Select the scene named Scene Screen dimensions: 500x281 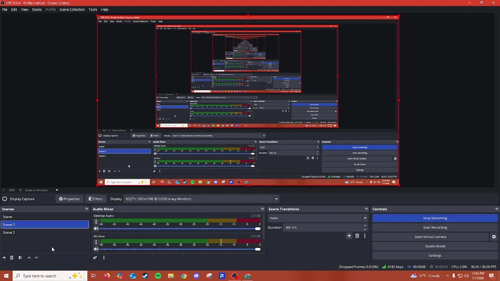[x=45, y=217]
